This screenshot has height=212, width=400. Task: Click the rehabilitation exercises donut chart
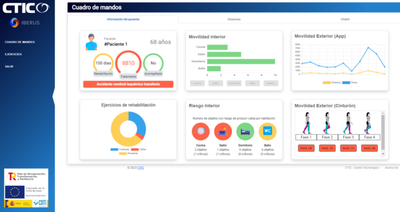point(129,129)
